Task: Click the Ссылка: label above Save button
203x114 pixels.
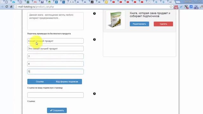Action: [31, 101]
